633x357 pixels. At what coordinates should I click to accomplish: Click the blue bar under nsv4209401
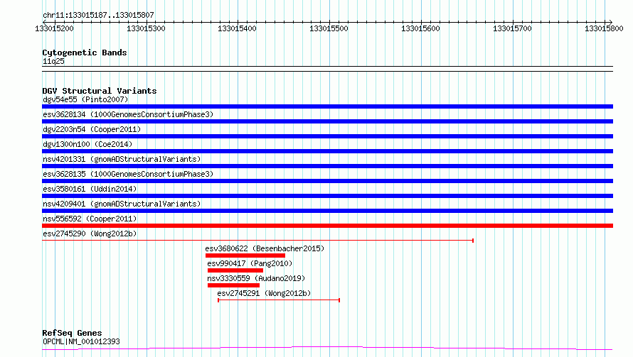click(327, 211)
